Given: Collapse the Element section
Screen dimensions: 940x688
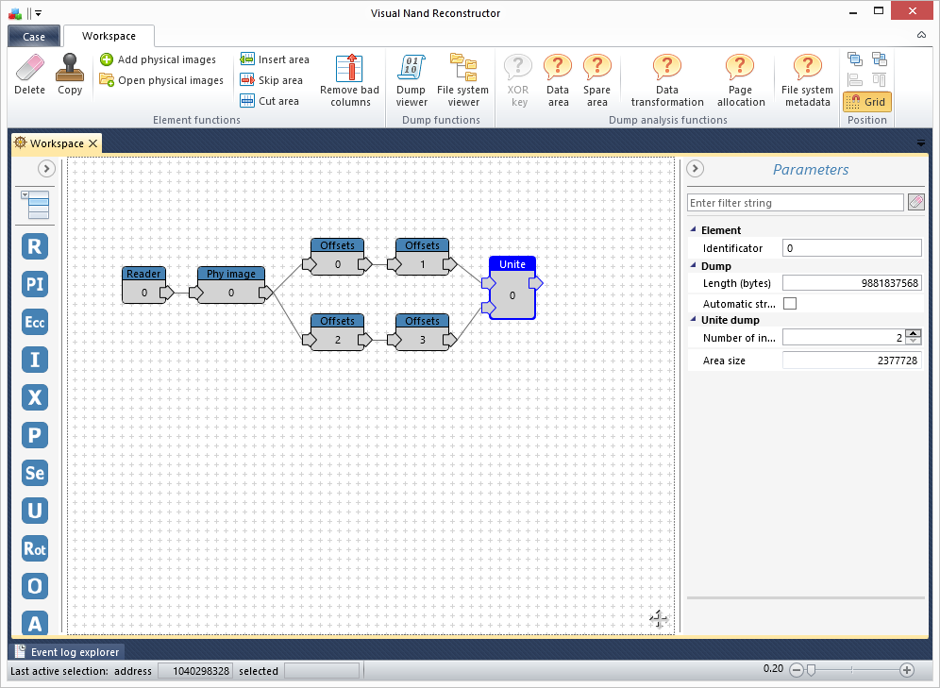Looking at the screenshot, I should click(694, 229).
